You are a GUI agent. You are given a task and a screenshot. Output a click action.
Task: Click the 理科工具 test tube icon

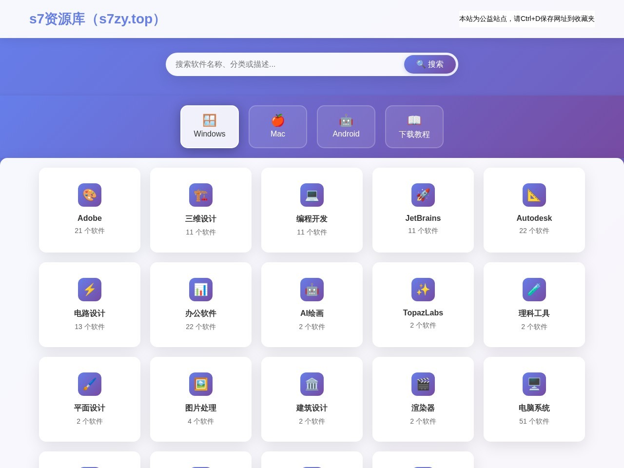click(x=534, y=290)
